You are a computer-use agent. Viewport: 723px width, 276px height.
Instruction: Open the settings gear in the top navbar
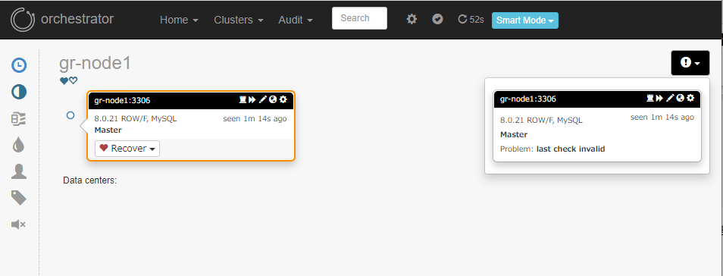(x=412, y=19)
